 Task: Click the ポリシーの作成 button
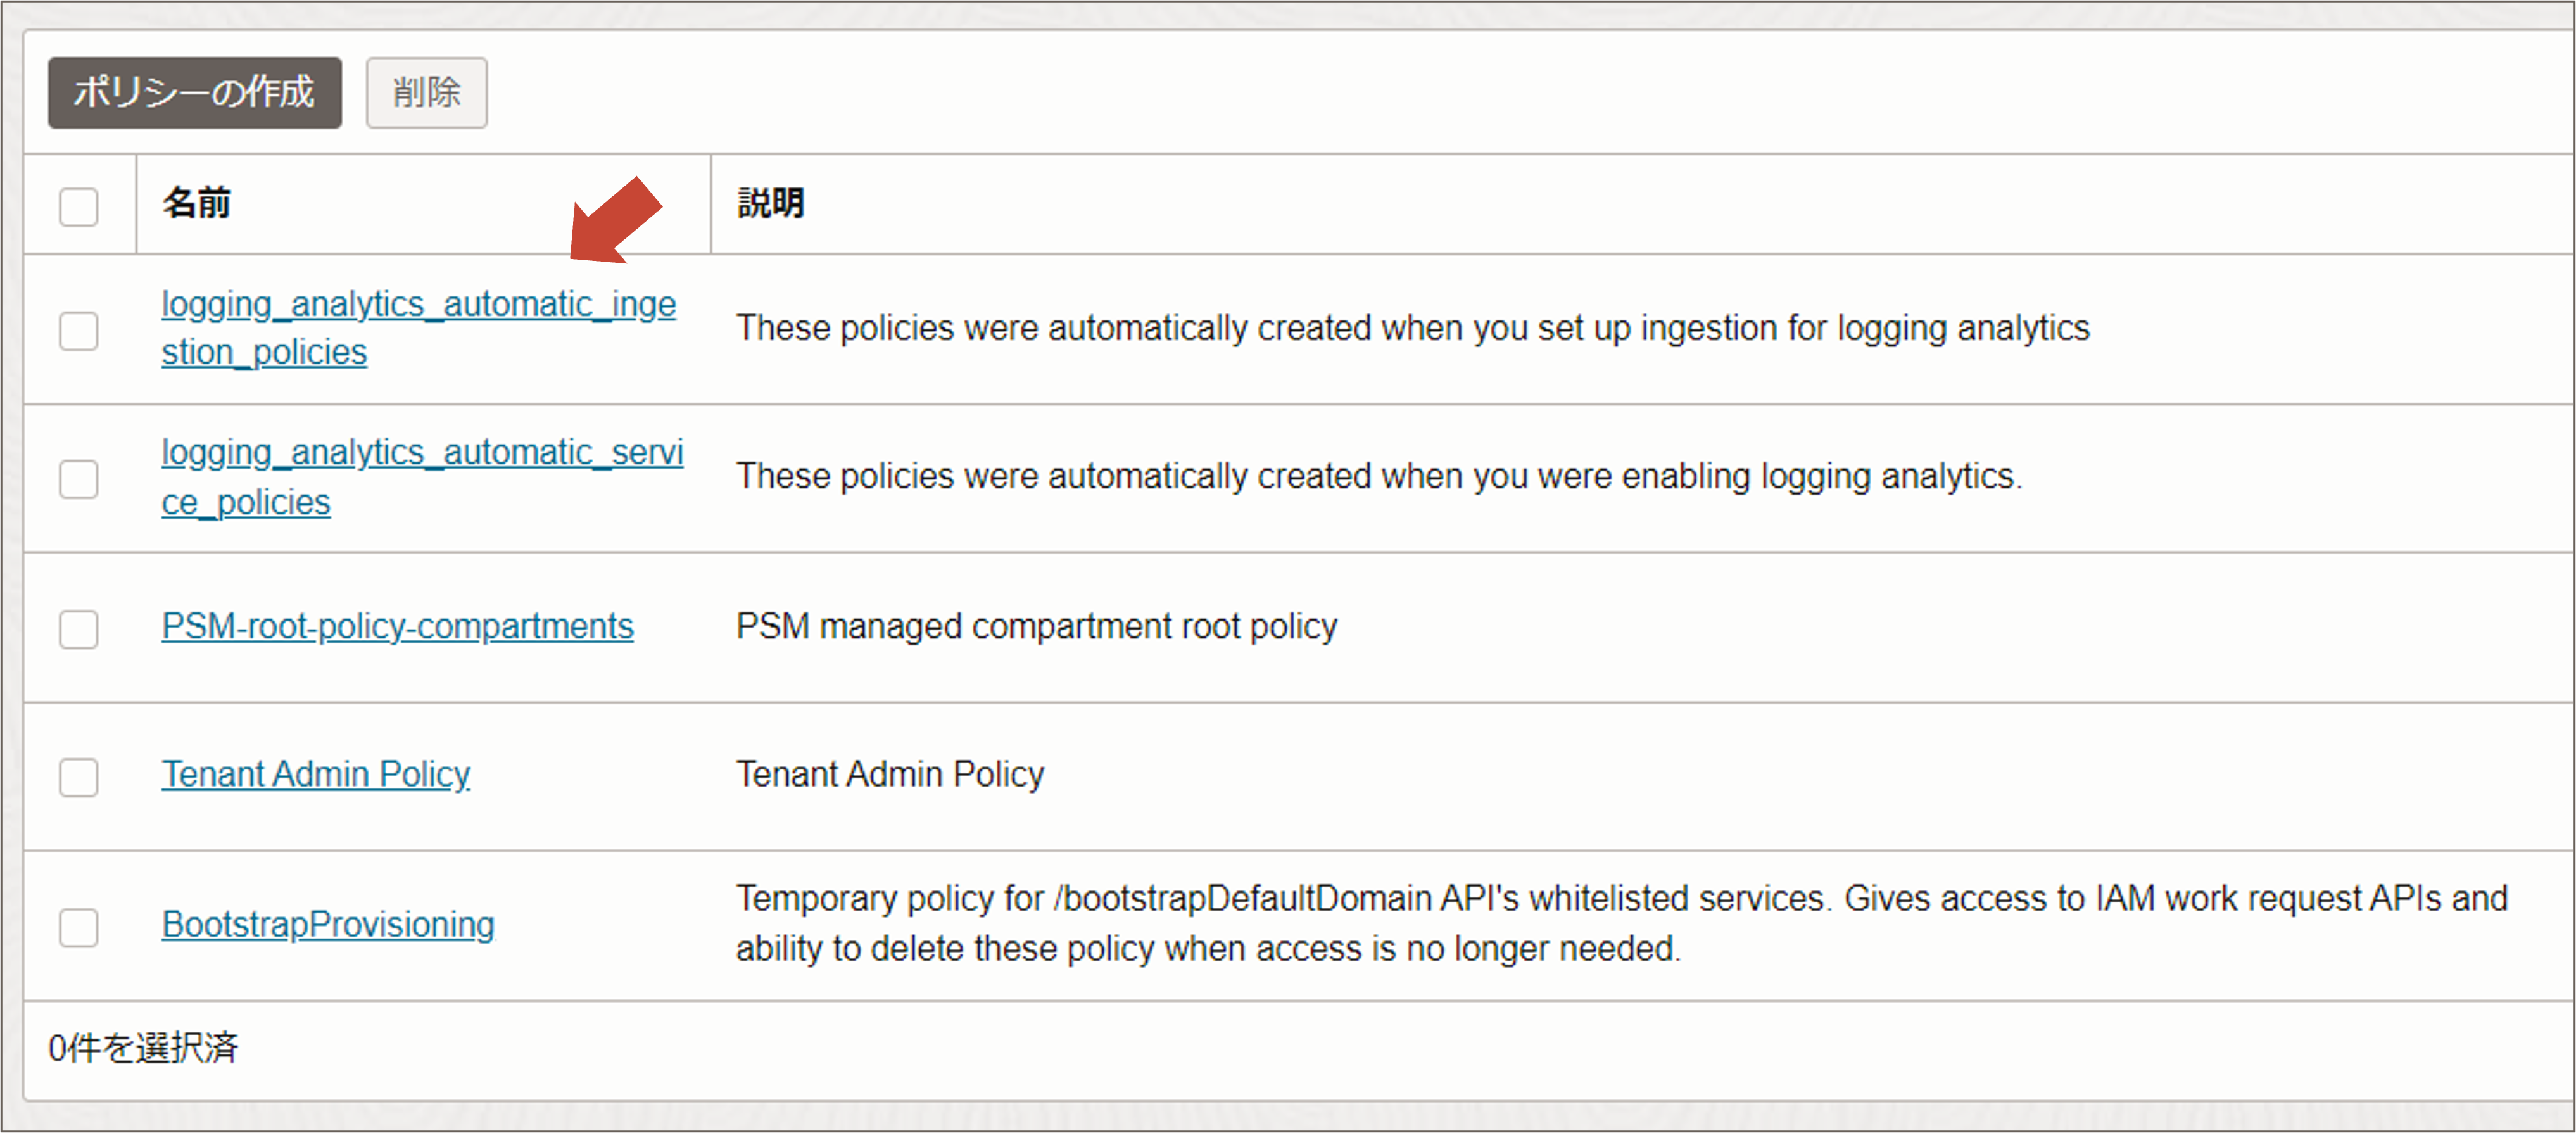tap(194, 93)
